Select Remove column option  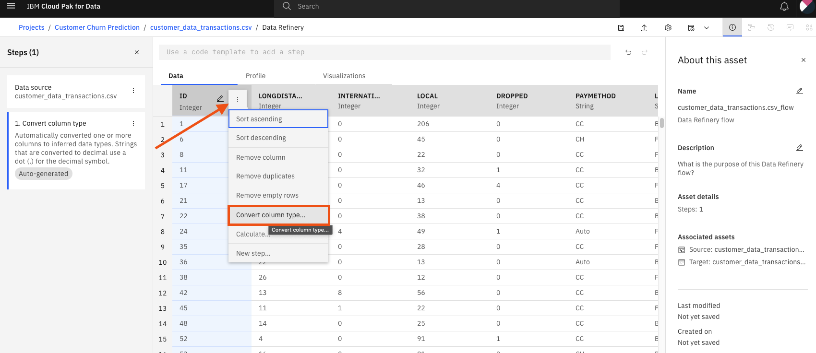[x=278, y=157]
